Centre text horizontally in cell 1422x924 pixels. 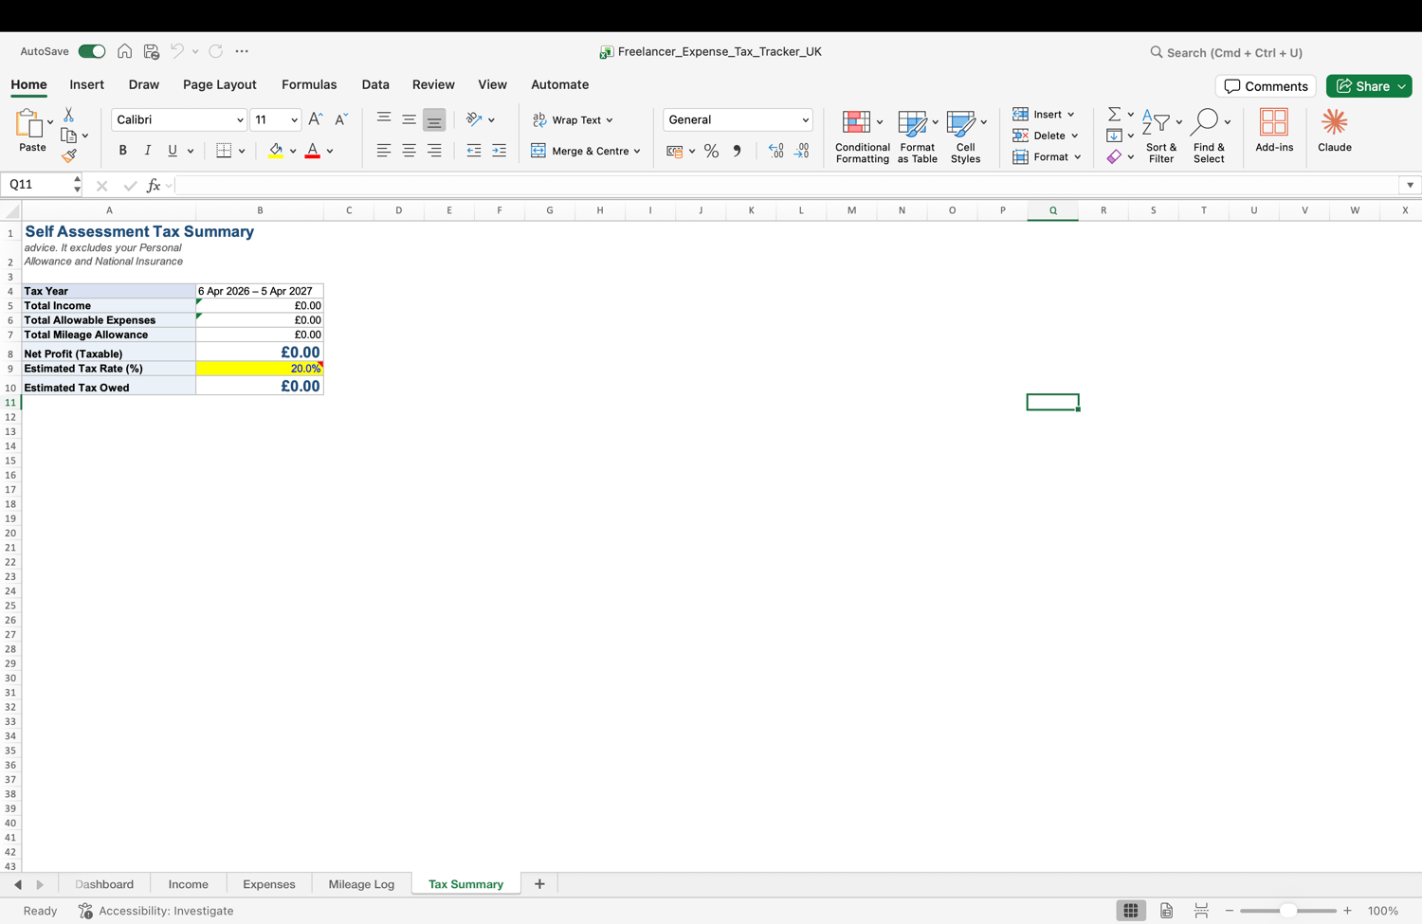pos(409,151)
